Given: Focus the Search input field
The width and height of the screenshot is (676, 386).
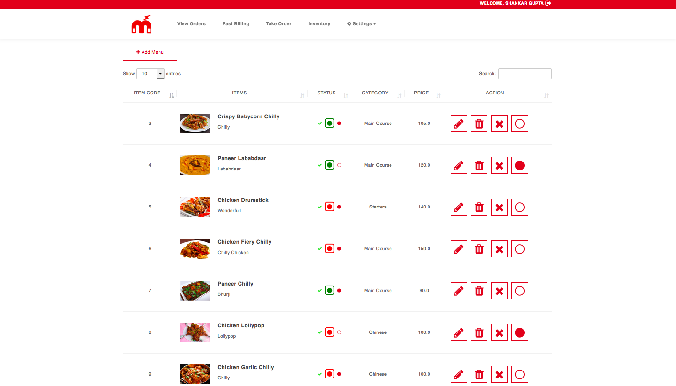Looking at the screenshot, I should click(x=525, y=74).
